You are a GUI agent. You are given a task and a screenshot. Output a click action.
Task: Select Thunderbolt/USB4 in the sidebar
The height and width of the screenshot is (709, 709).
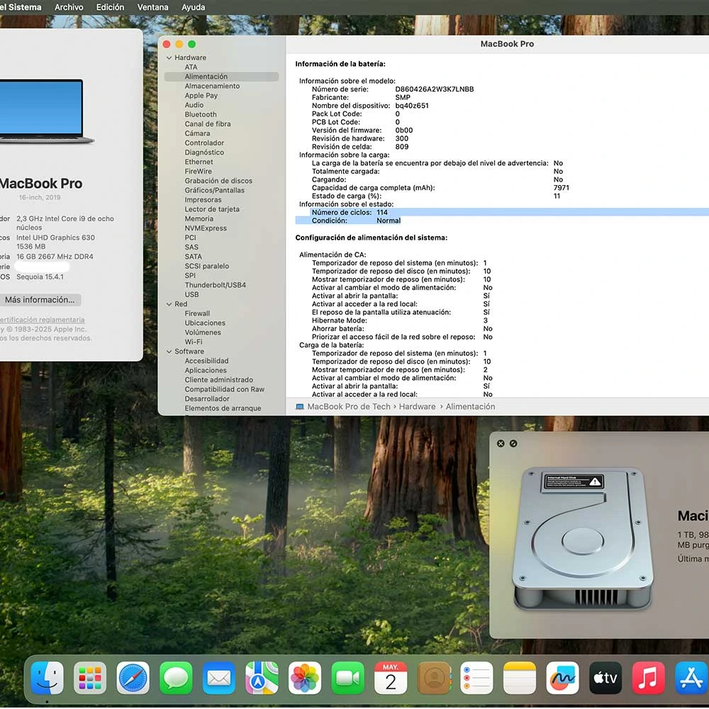(216, 285)
